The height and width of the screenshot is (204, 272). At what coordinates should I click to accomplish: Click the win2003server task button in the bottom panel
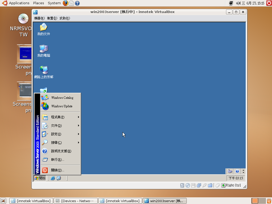coord(165,201)
